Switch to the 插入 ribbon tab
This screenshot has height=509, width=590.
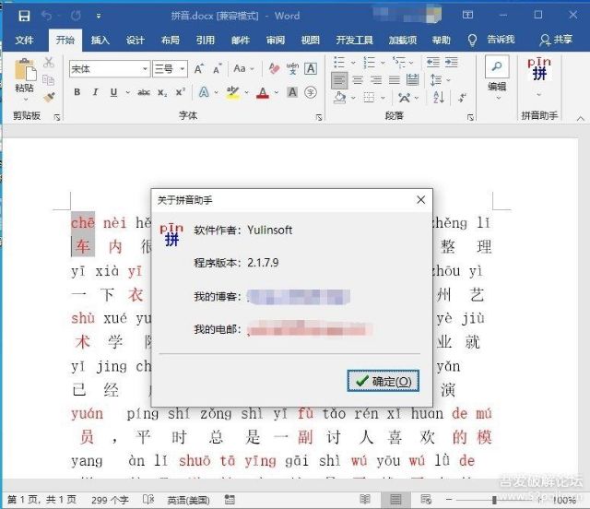(100, 40)
